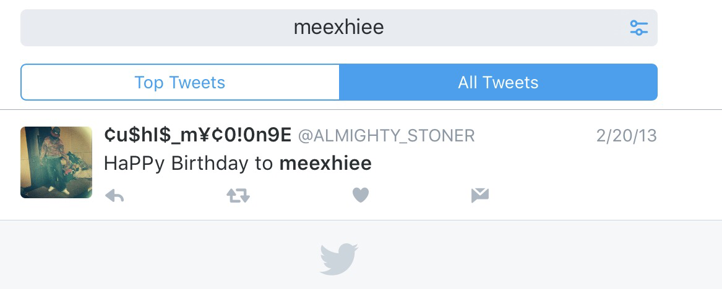Switch to the Top Tweets tab
Screen dimensions: 722x289
coord(180,82)
